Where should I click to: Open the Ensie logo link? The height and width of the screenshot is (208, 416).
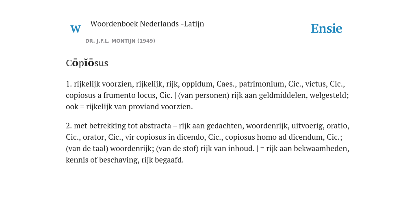(x=326, y=28)
